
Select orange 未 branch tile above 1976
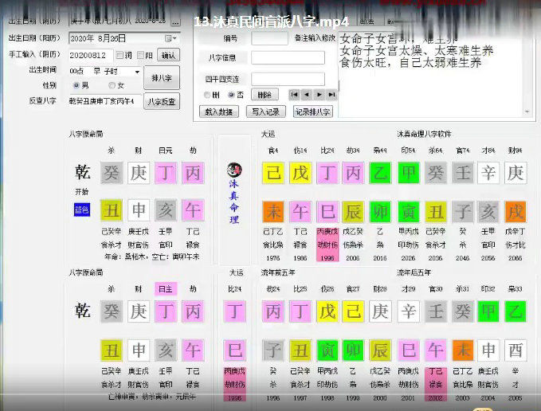(273, 211)
